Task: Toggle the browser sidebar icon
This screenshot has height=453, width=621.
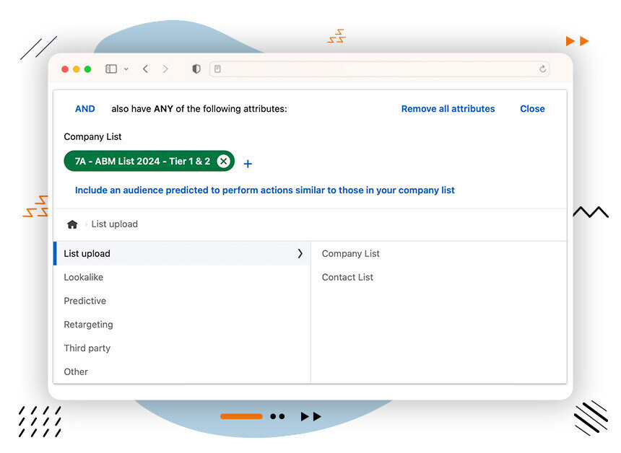Action: tap(111, 69)
